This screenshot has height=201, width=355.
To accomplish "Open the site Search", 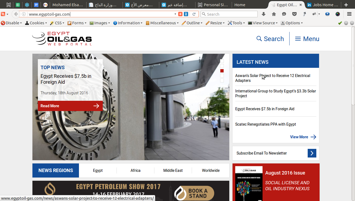I will pos(270,39).
